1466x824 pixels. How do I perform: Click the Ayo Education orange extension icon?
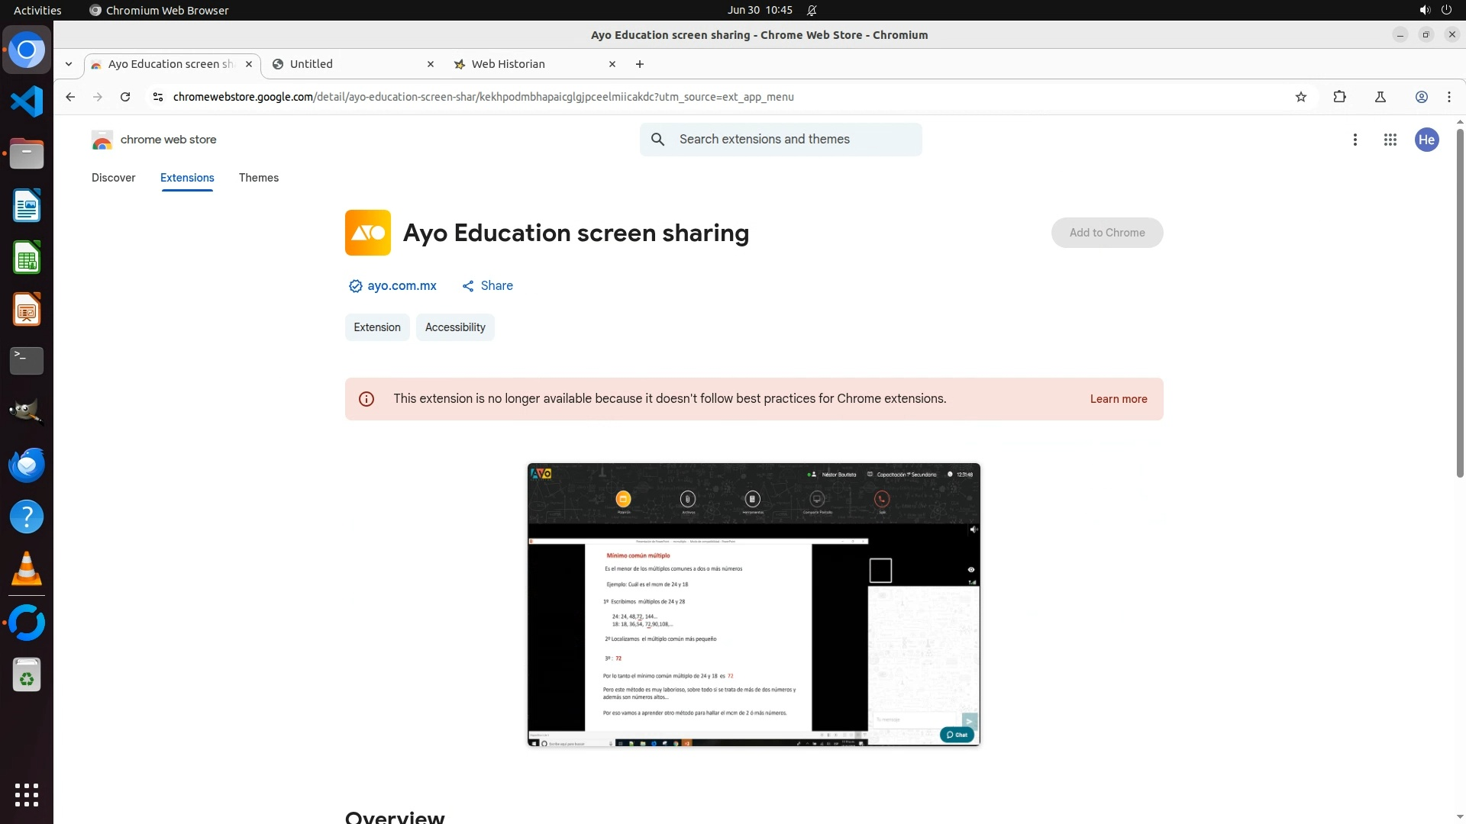coord(367,233)
